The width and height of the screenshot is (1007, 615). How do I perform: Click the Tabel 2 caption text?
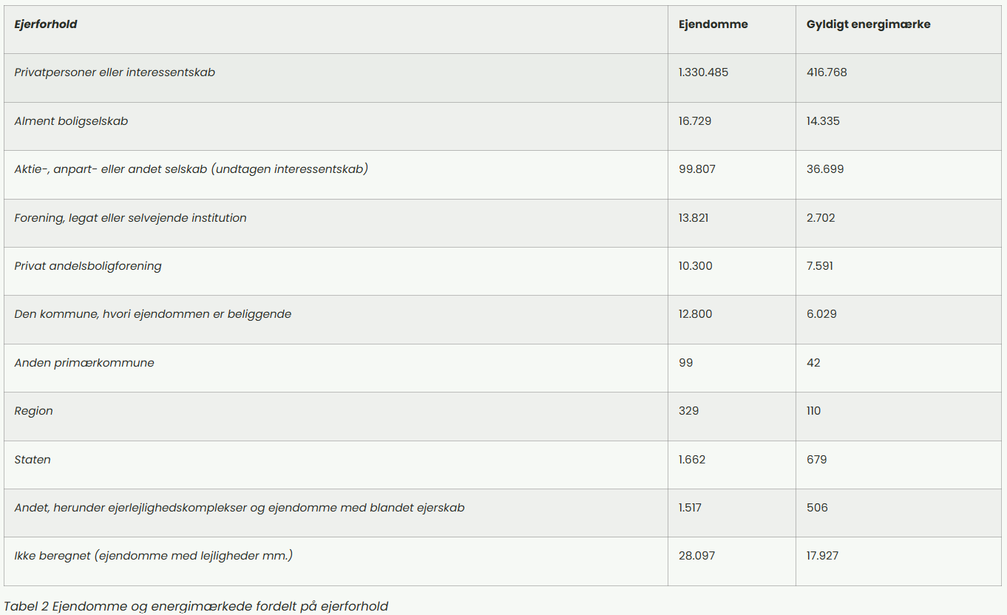(196, 606)
